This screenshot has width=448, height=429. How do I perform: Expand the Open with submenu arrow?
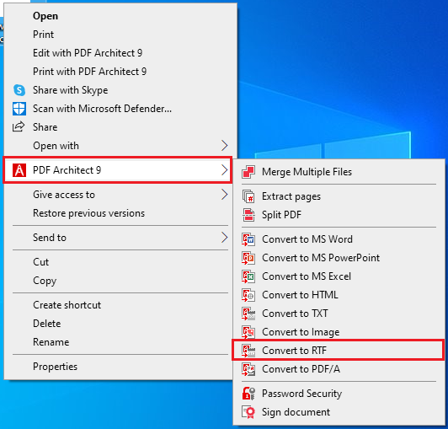(x=225, y=146)
